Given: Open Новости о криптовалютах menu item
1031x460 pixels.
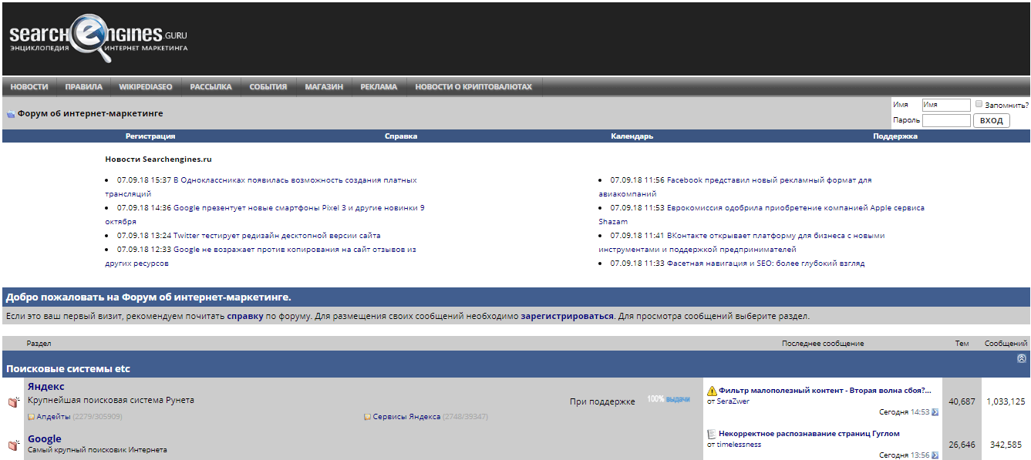Looking at the screenshot, I should [x=473, y=87].
